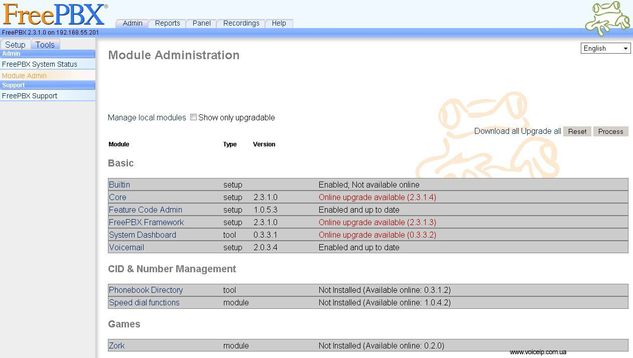
Task: Open Module Admin in sidebar
Action: tap(24, 76)
